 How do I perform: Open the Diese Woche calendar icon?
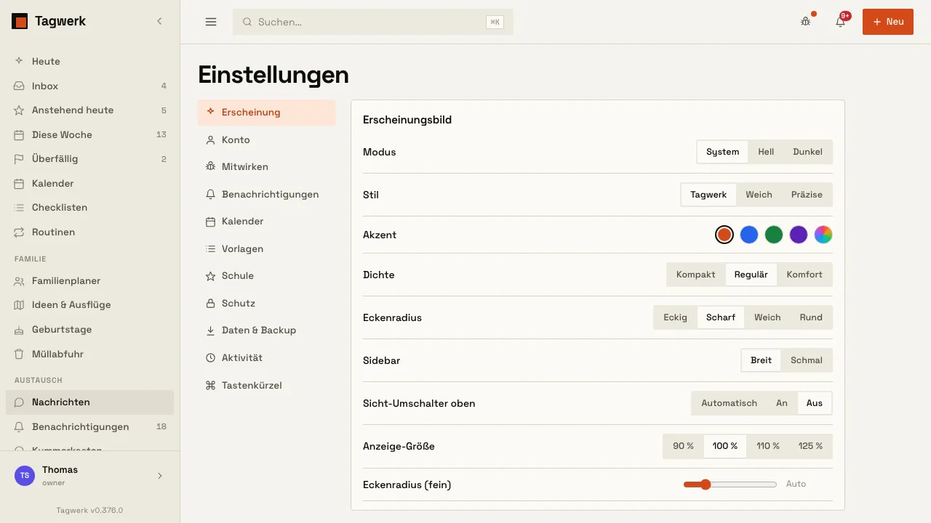[19, 134]
